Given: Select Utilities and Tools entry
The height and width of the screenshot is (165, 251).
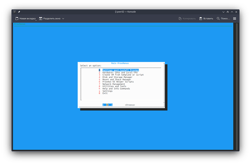Looking at the screenshot, I should [114, 86].
